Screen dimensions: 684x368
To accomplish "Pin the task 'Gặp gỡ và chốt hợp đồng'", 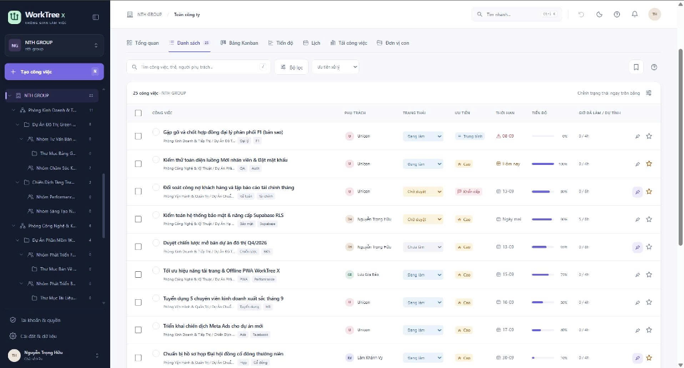I will [637, 136].
